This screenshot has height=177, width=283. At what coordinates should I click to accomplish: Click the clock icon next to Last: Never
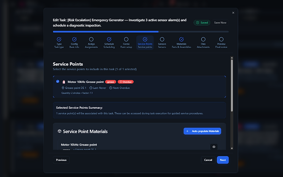[91, 88]
